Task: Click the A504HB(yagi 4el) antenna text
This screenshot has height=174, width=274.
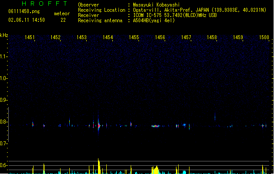Action: [154, 20]
